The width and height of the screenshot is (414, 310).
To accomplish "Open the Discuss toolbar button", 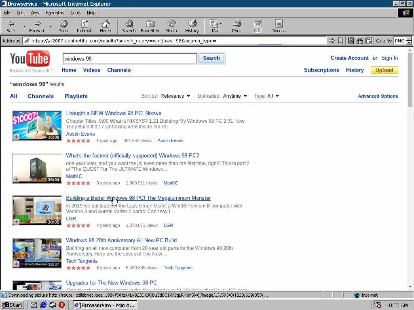I will coord(278,26).
